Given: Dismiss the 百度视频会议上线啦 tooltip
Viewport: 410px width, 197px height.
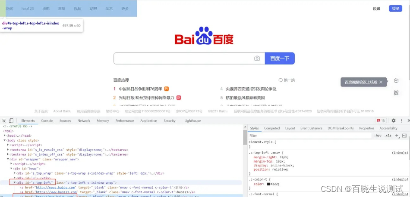Looking at the screenshot, I should click(x=381, y=82).
